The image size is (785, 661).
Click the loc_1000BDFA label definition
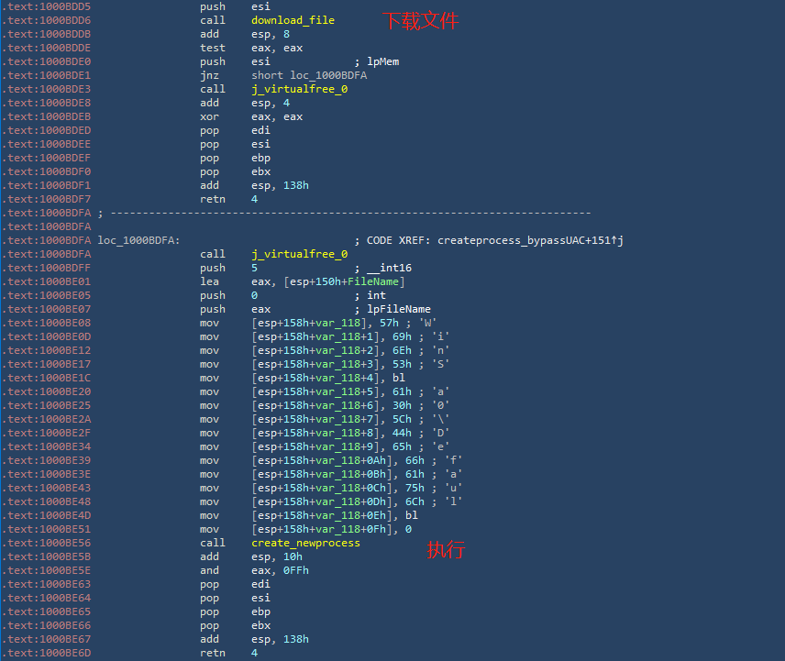click(x=138, y=241)
